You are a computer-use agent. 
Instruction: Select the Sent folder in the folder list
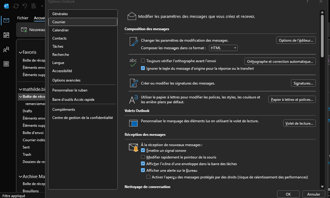tap(26, 147)
